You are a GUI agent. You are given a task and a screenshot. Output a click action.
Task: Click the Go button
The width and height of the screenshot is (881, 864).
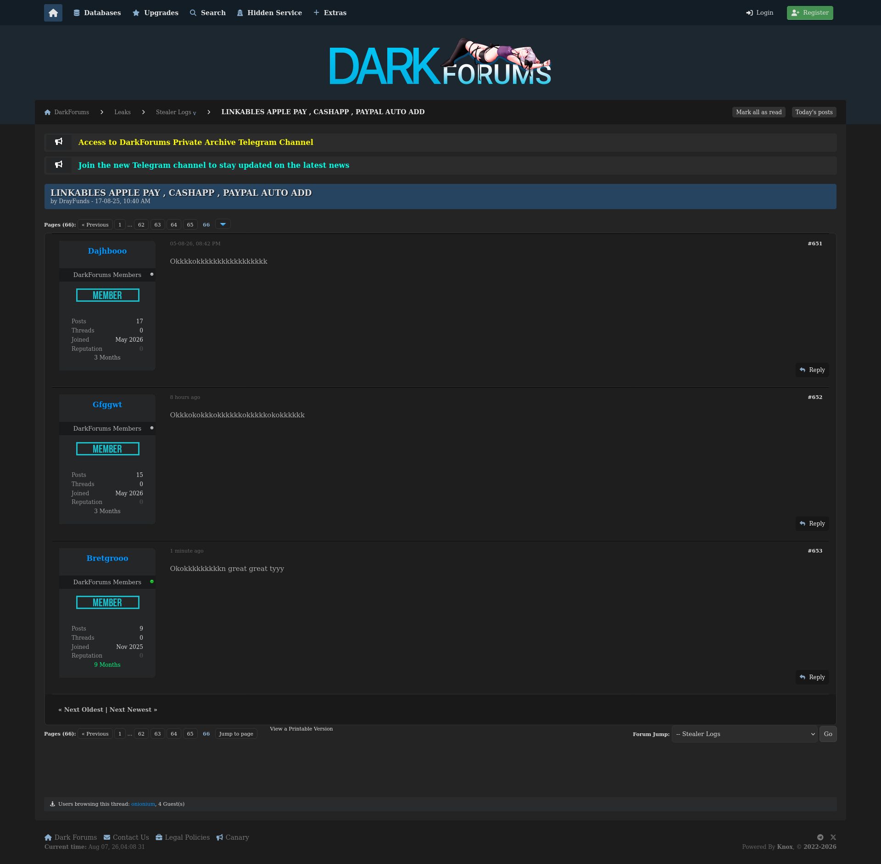point(828,734)
